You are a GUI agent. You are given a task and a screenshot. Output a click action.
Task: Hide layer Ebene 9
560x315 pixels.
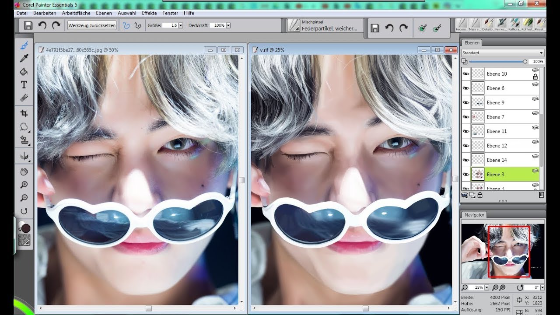[466, 103]
